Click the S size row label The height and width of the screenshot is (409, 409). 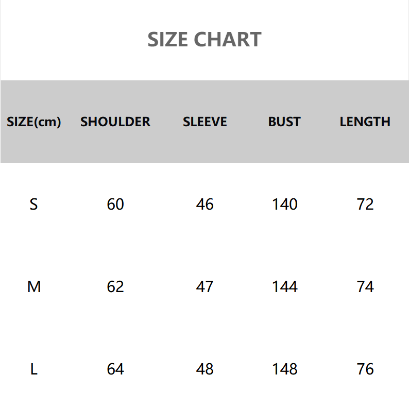[34, 204]
